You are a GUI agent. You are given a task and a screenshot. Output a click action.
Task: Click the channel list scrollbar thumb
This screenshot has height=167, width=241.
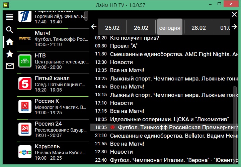coord(86,15)
